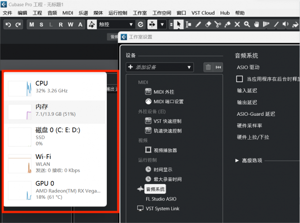Select the Line tool
Viewport: 300px width, 223px height.
(x=276, y=25)
